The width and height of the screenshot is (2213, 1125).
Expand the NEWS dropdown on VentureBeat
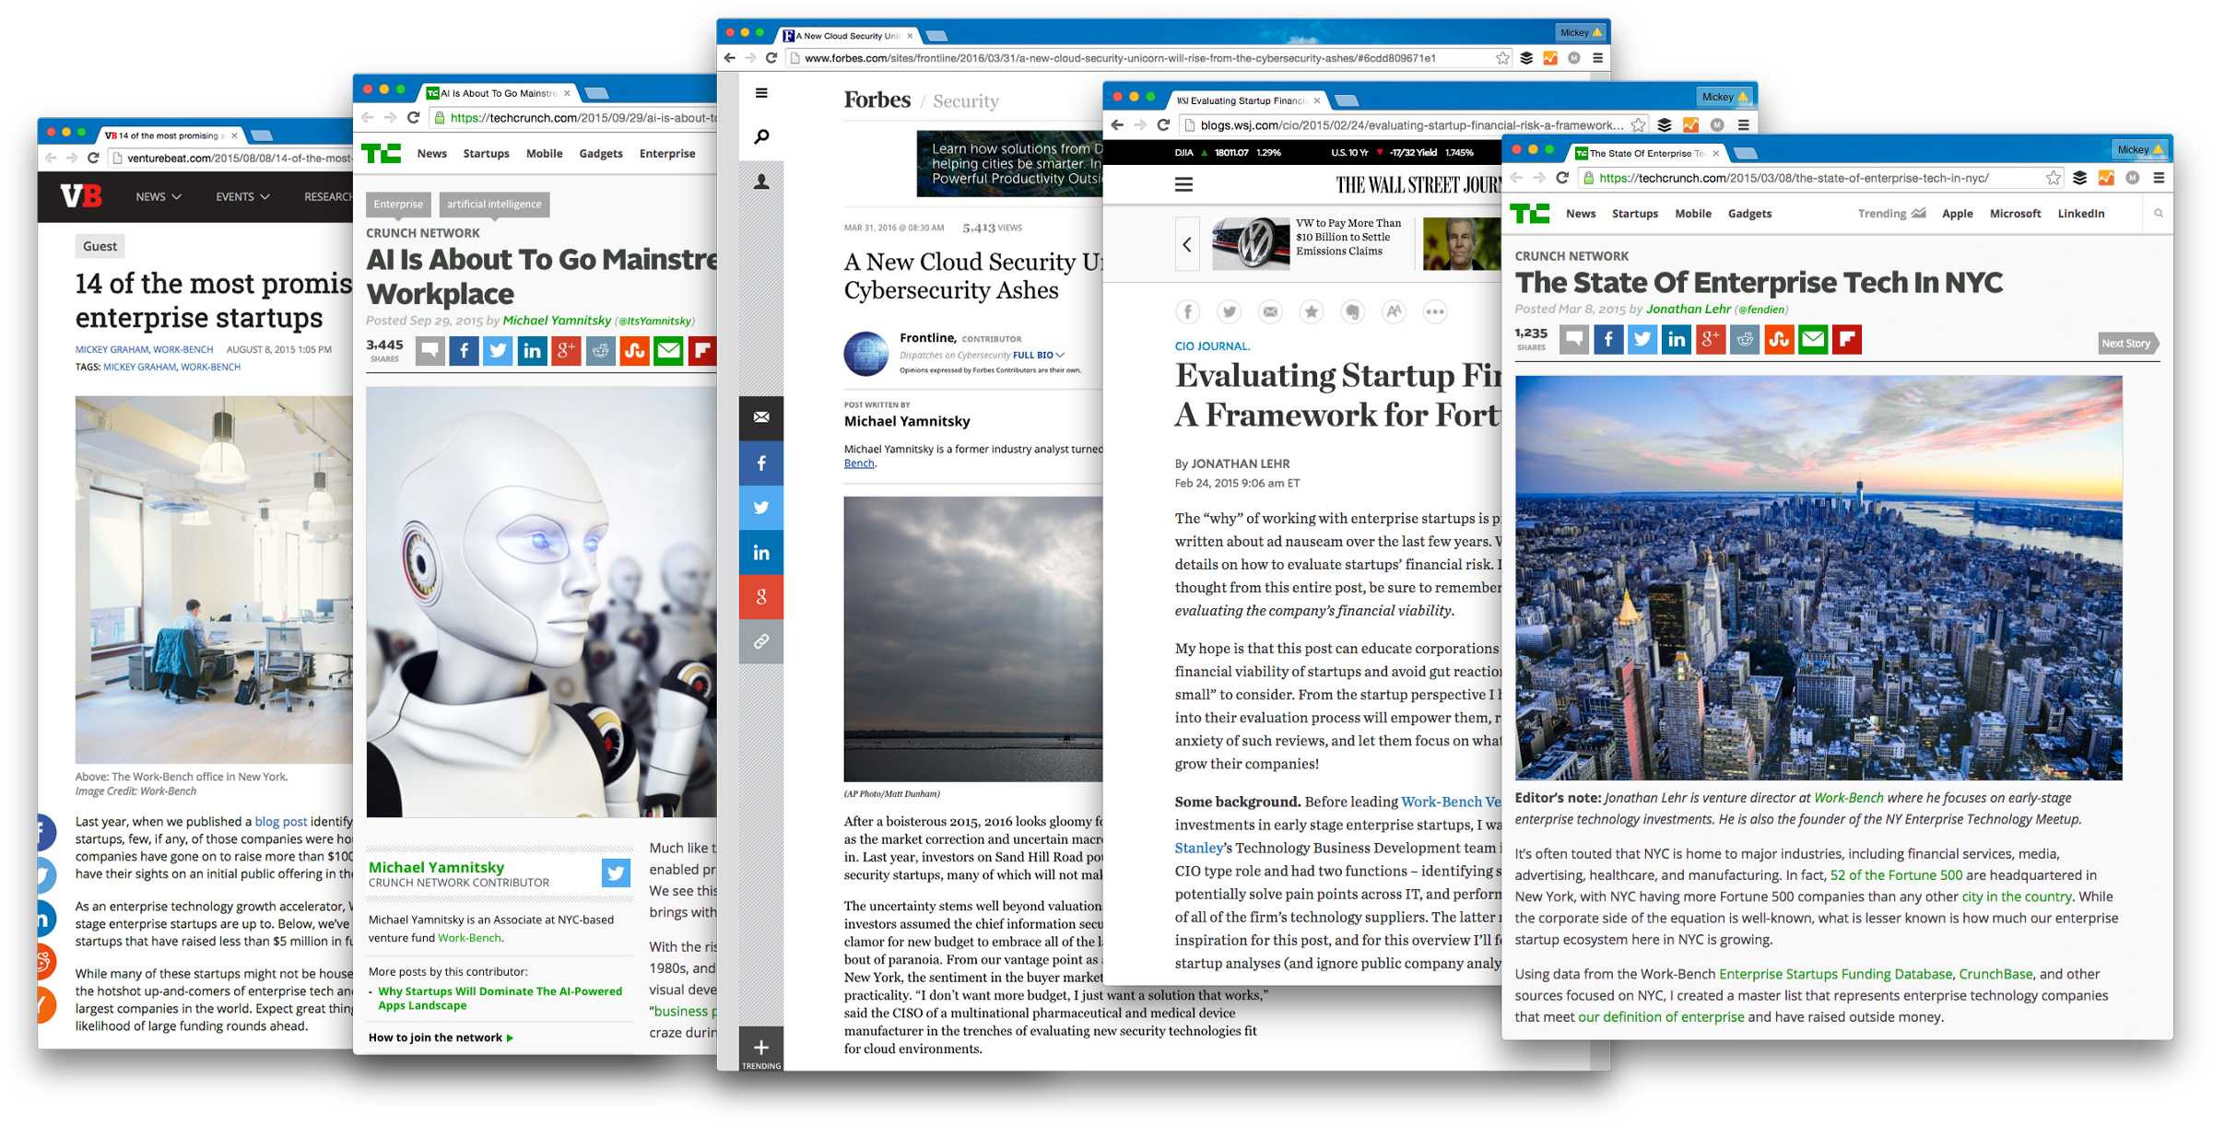tap(159, 197)
